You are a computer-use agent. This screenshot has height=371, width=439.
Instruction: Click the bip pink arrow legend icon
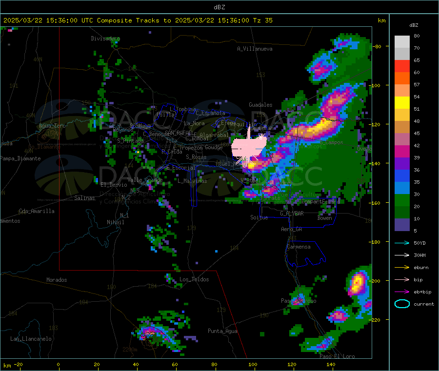pos(402,279)
